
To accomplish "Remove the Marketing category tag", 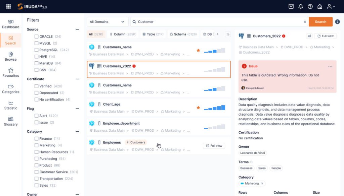I will point(262,183).
